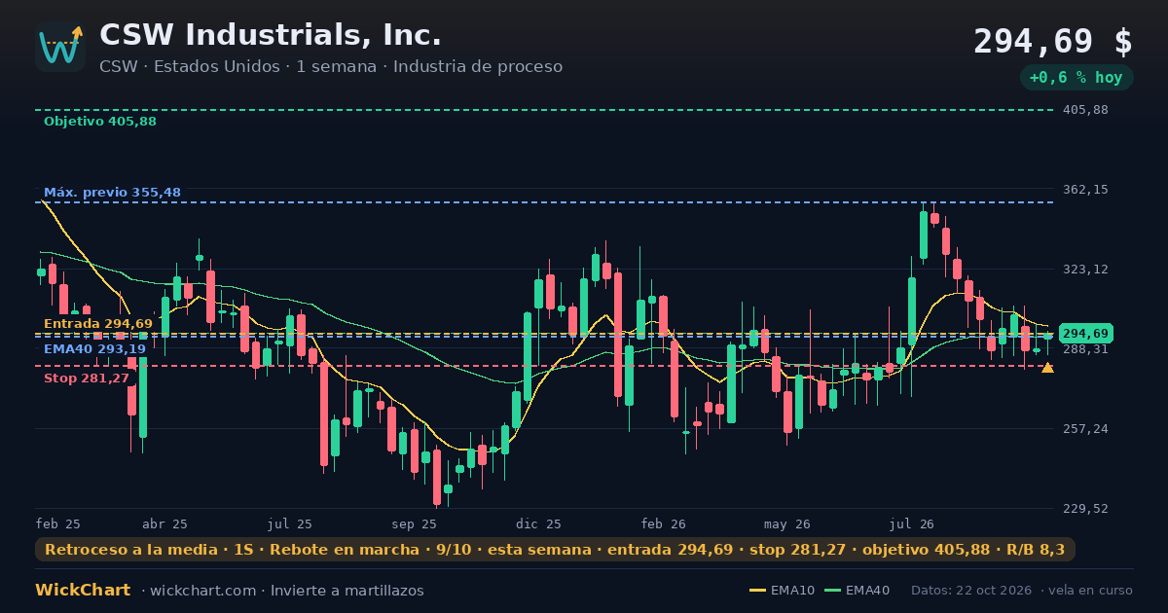The width and height of the screenshot is (1168, 613).
Task: Click the orange triangle signal marker
Action: [x=1047, y=367]
